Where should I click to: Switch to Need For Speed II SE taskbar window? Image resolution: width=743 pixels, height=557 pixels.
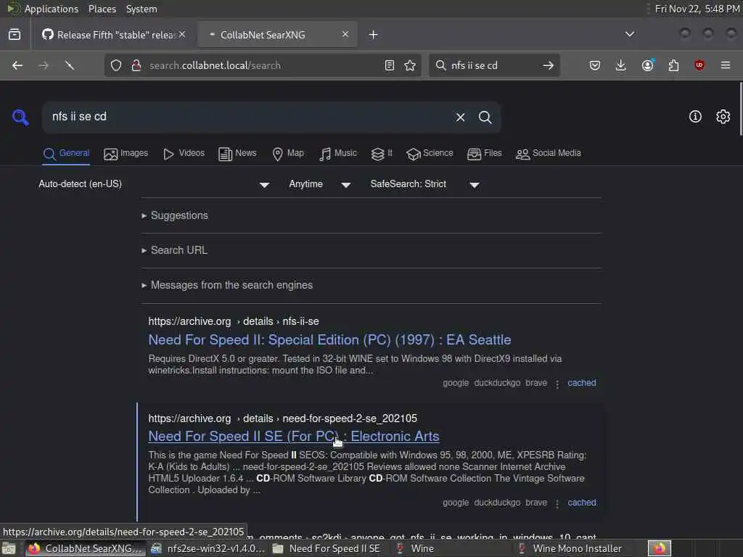click(x=327, y=548)
